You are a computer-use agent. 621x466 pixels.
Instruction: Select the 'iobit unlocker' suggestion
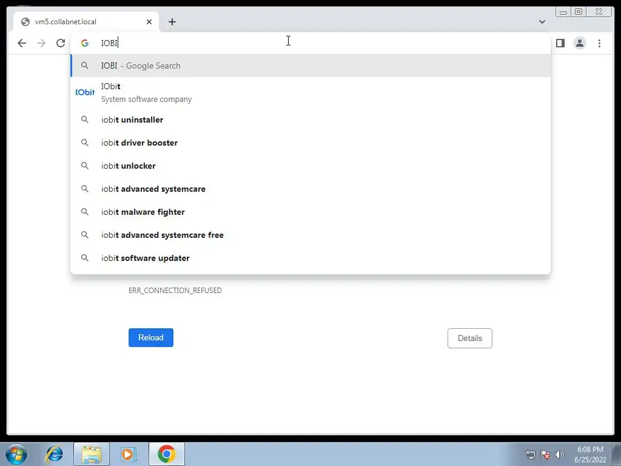[310, 166]
